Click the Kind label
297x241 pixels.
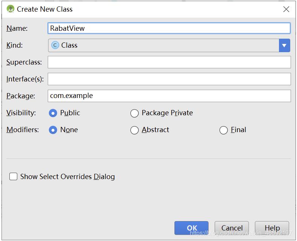tap(15, 45)
